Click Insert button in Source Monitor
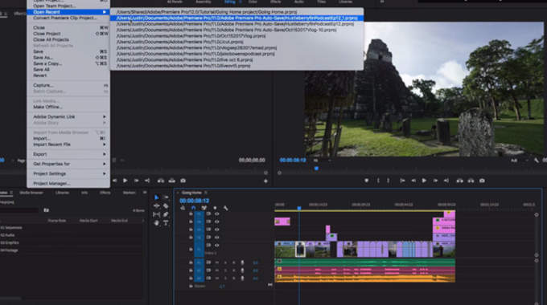Screen dimensions: 547x305 pyautogui.click(x=160, y=181)
